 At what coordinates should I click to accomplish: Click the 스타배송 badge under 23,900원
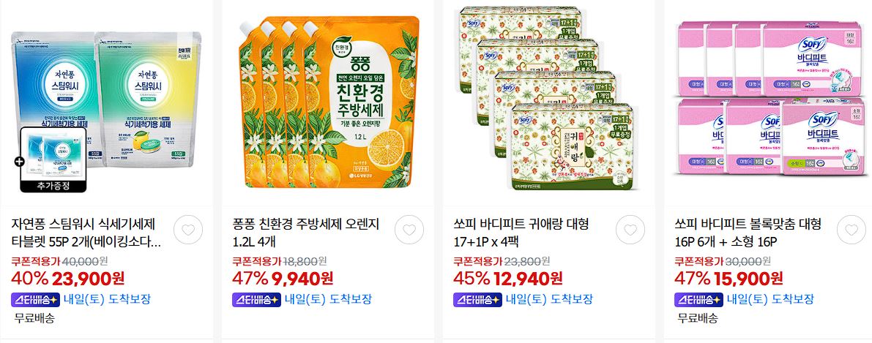(34, 300)
